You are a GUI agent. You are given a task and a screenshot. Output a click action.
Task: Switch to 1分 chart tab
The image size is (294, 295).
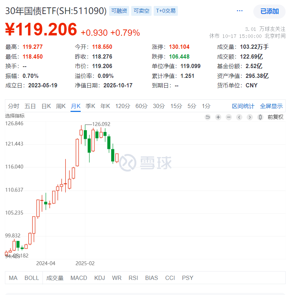coord(206,106)
